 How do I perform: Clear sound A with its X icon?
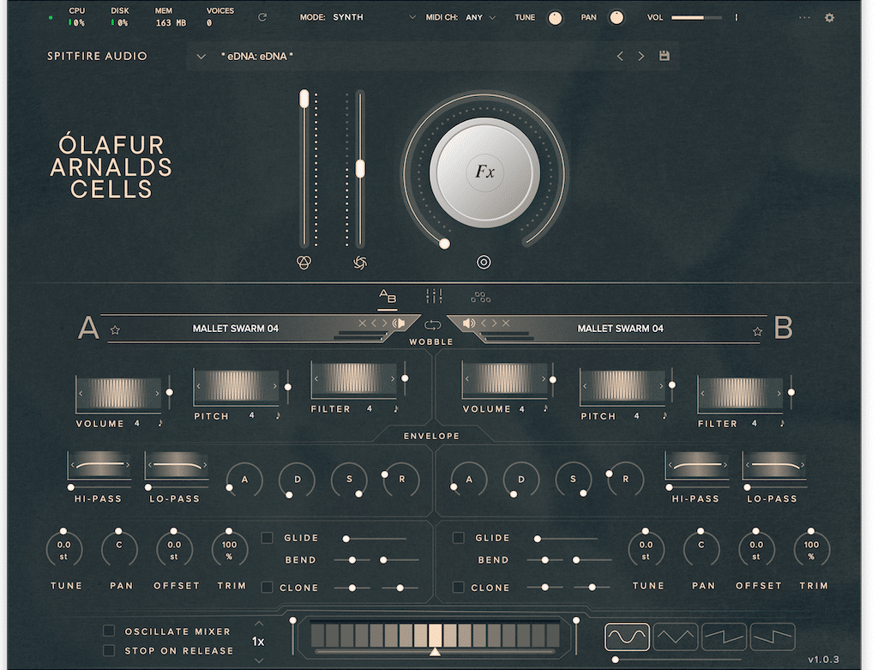click(x=363, y=323)
